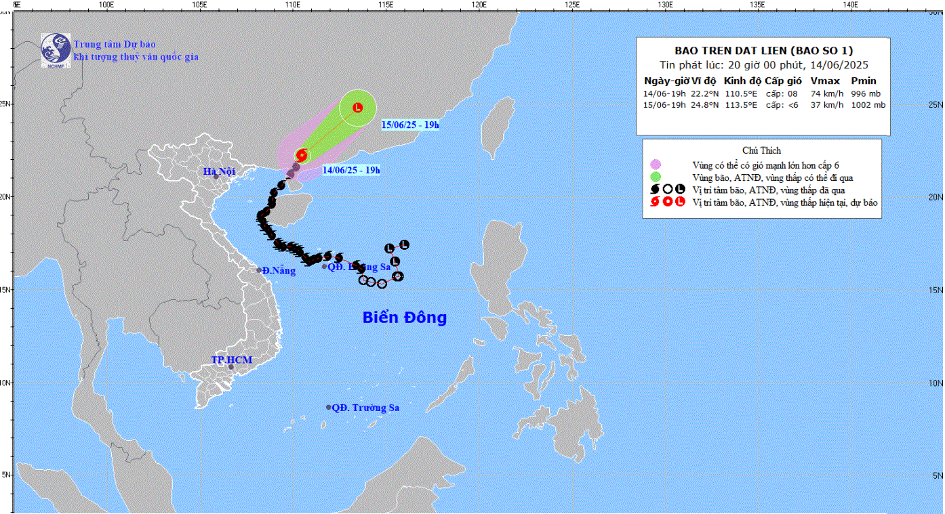Select the 15/06-19h forecast table row

tap(764, 105)
